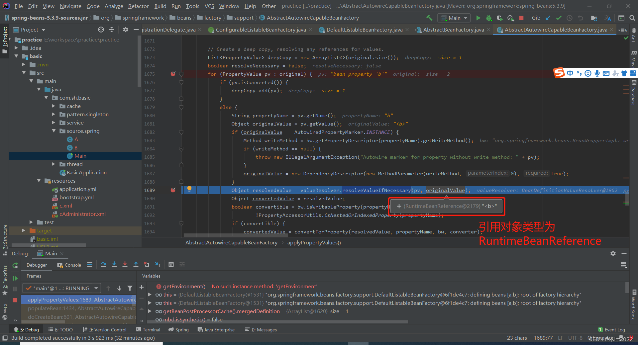Click the Run to Cursor icon

point(158,265)
